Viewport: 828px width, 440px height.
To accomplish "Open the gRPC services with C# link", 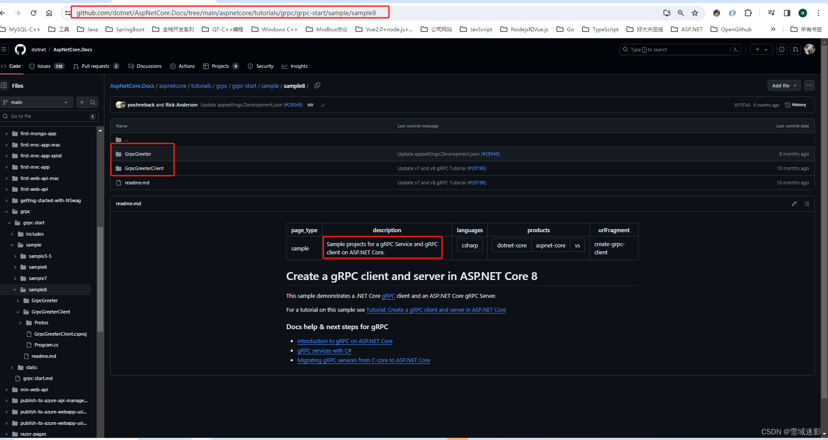I will pos(324,351).
